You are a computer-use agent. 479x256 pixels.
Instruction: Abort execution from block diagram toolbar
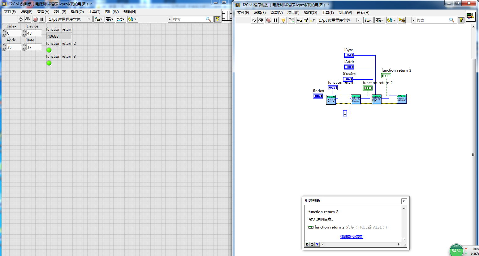tap(269, 20)
